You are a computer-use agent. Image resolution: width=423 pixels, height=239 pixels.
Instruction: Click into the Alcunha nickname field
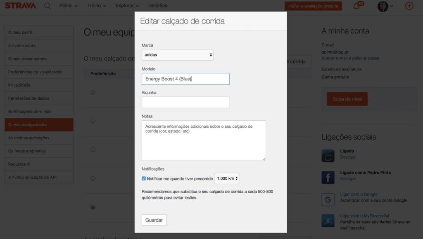185,103
